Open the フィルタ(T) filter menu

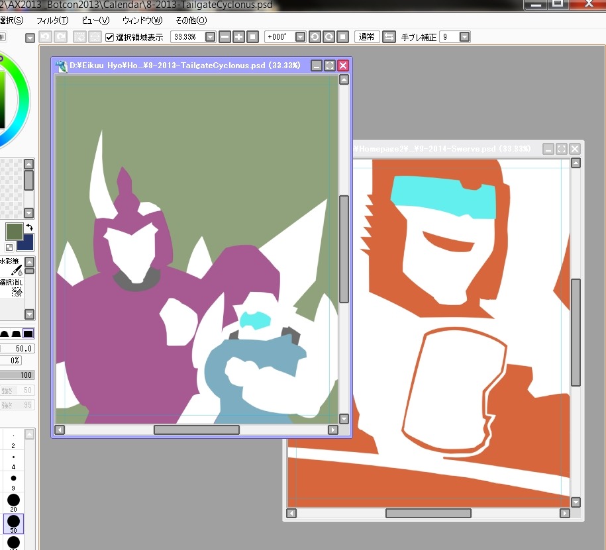pos(52,21)
